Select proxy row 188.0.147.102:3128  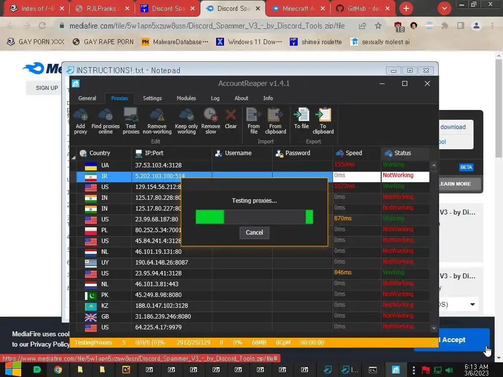coord(253,306)
